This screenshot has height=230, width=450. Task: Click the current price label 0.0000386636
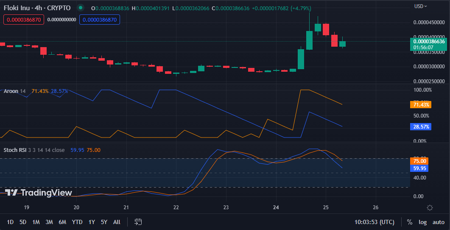[429, 41]
